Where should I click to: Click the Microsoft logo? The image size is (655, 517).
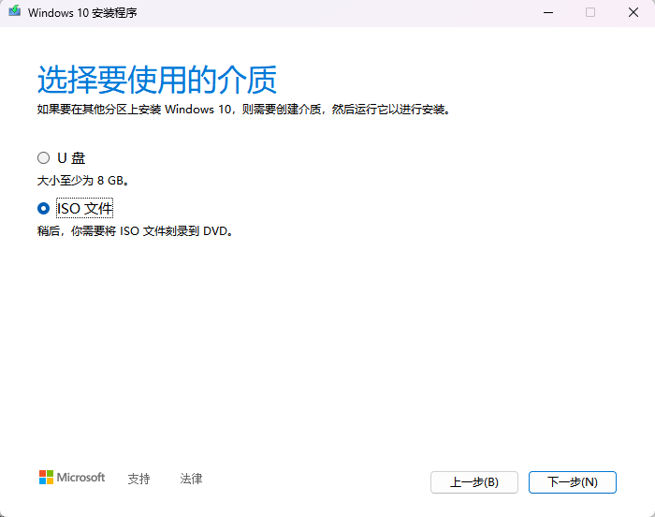[72, 478]
